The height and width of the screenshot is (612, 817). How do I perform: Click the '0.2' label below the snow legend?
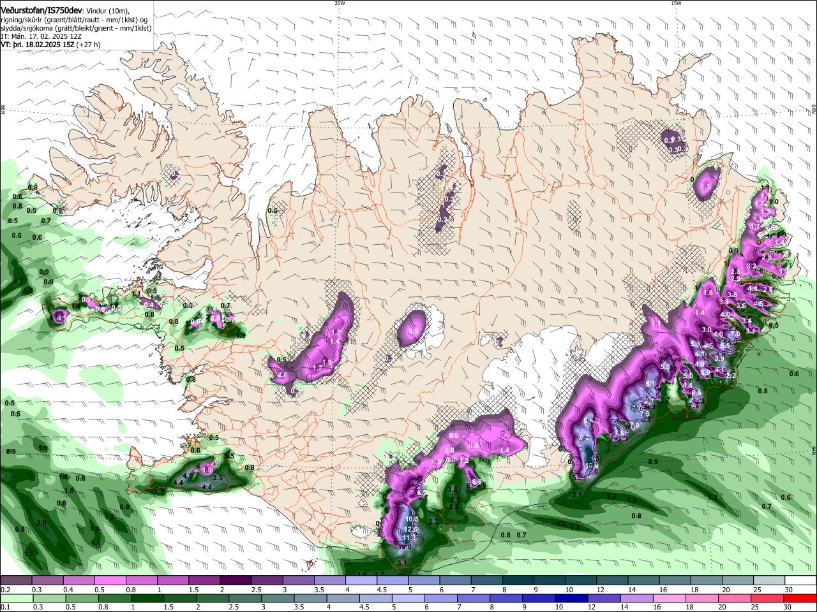[x=4, y=590]
